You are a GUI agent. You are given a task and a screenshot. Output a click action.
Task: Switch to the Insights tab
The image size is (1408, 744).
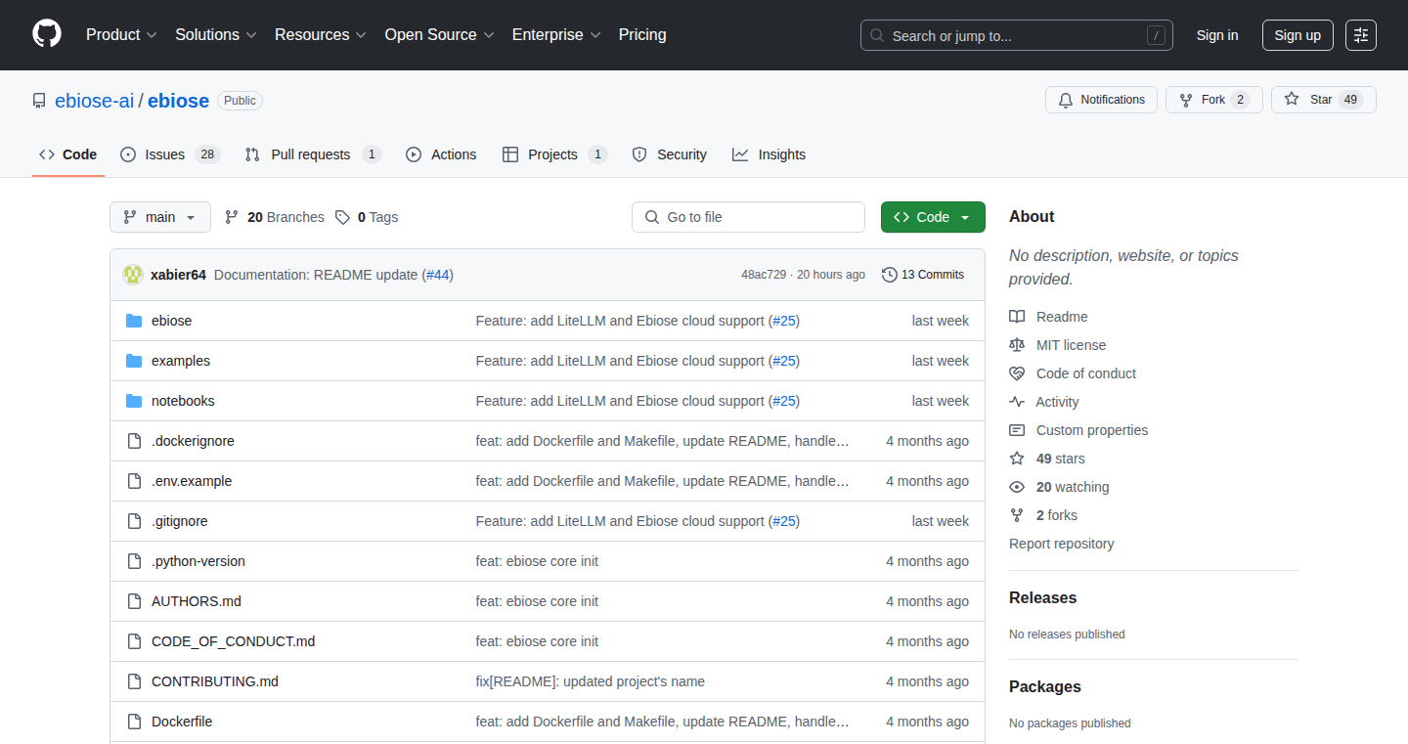[770, 154]
